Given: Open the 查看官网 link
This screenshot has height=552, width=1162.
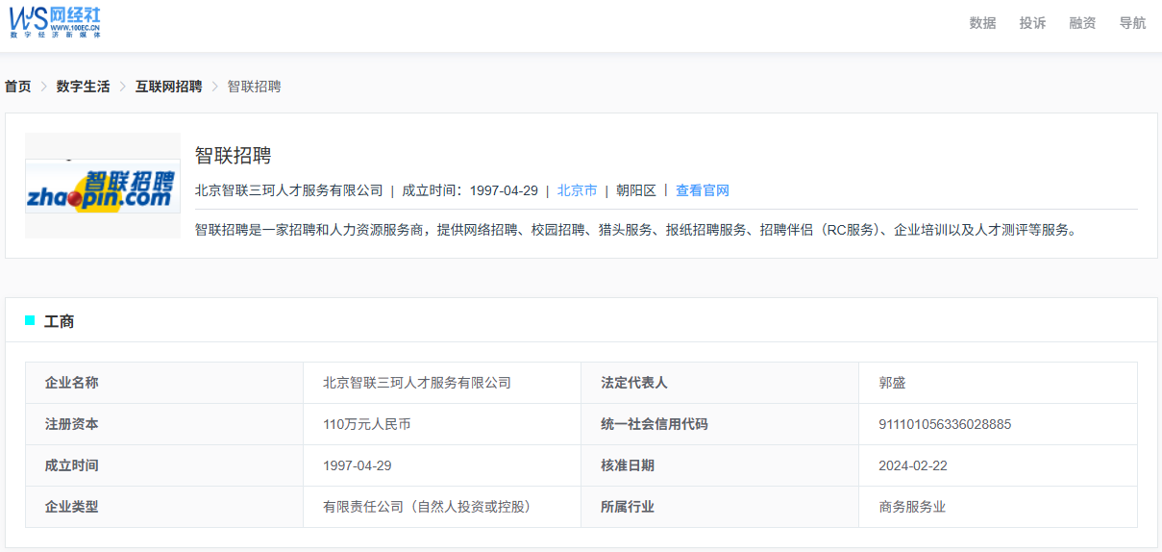Looking at the screenshot, I should [x=702, y=190].
